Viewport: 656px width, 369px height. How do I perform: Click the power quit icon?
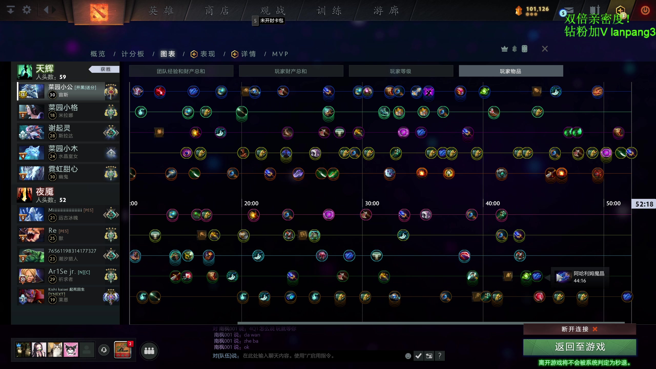pos(645,10)
